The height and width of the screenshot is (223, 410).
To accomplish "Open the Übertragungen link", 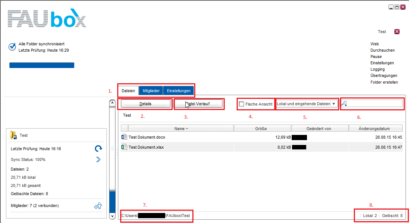I will tap(384, 75).
